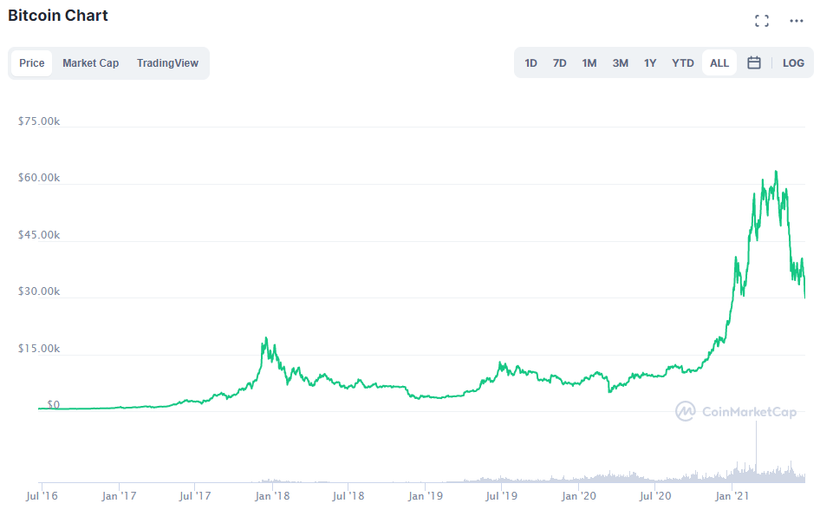820x510 pixels.
Task: Click the Jan '18 date label
Action: (272, 496)
